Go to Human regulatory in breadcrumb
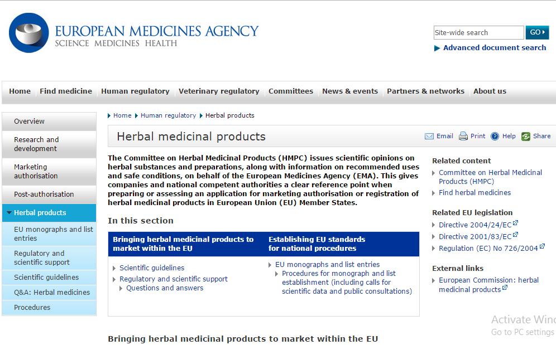 pos(168,115)
